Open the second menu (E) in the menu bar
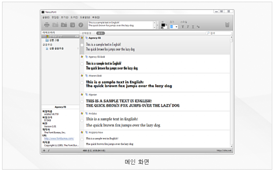Screen dimensions: 274x171 [x=55, y=17]
